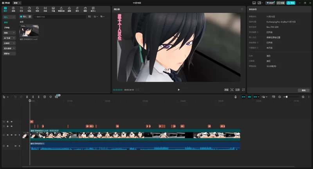Open the menu (菜单) dropdown in title bar
Viewport: 313px width, 169px height.
pos(17,3)
